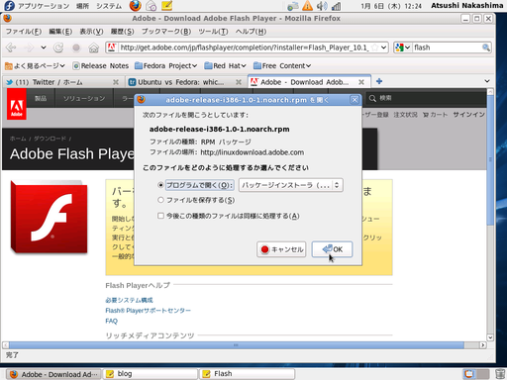Select 'ファイルを保存する' radio option
Screen dimensions: 507x380
(160, 200)
